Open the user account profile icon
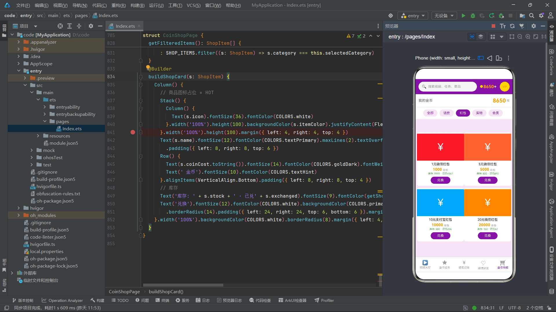The image size is (556, 312). pos(550,16)
